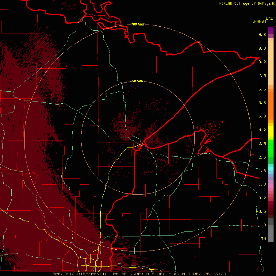
Task: Pick the bright green color bar segment
Action: [x=271, y=148]
